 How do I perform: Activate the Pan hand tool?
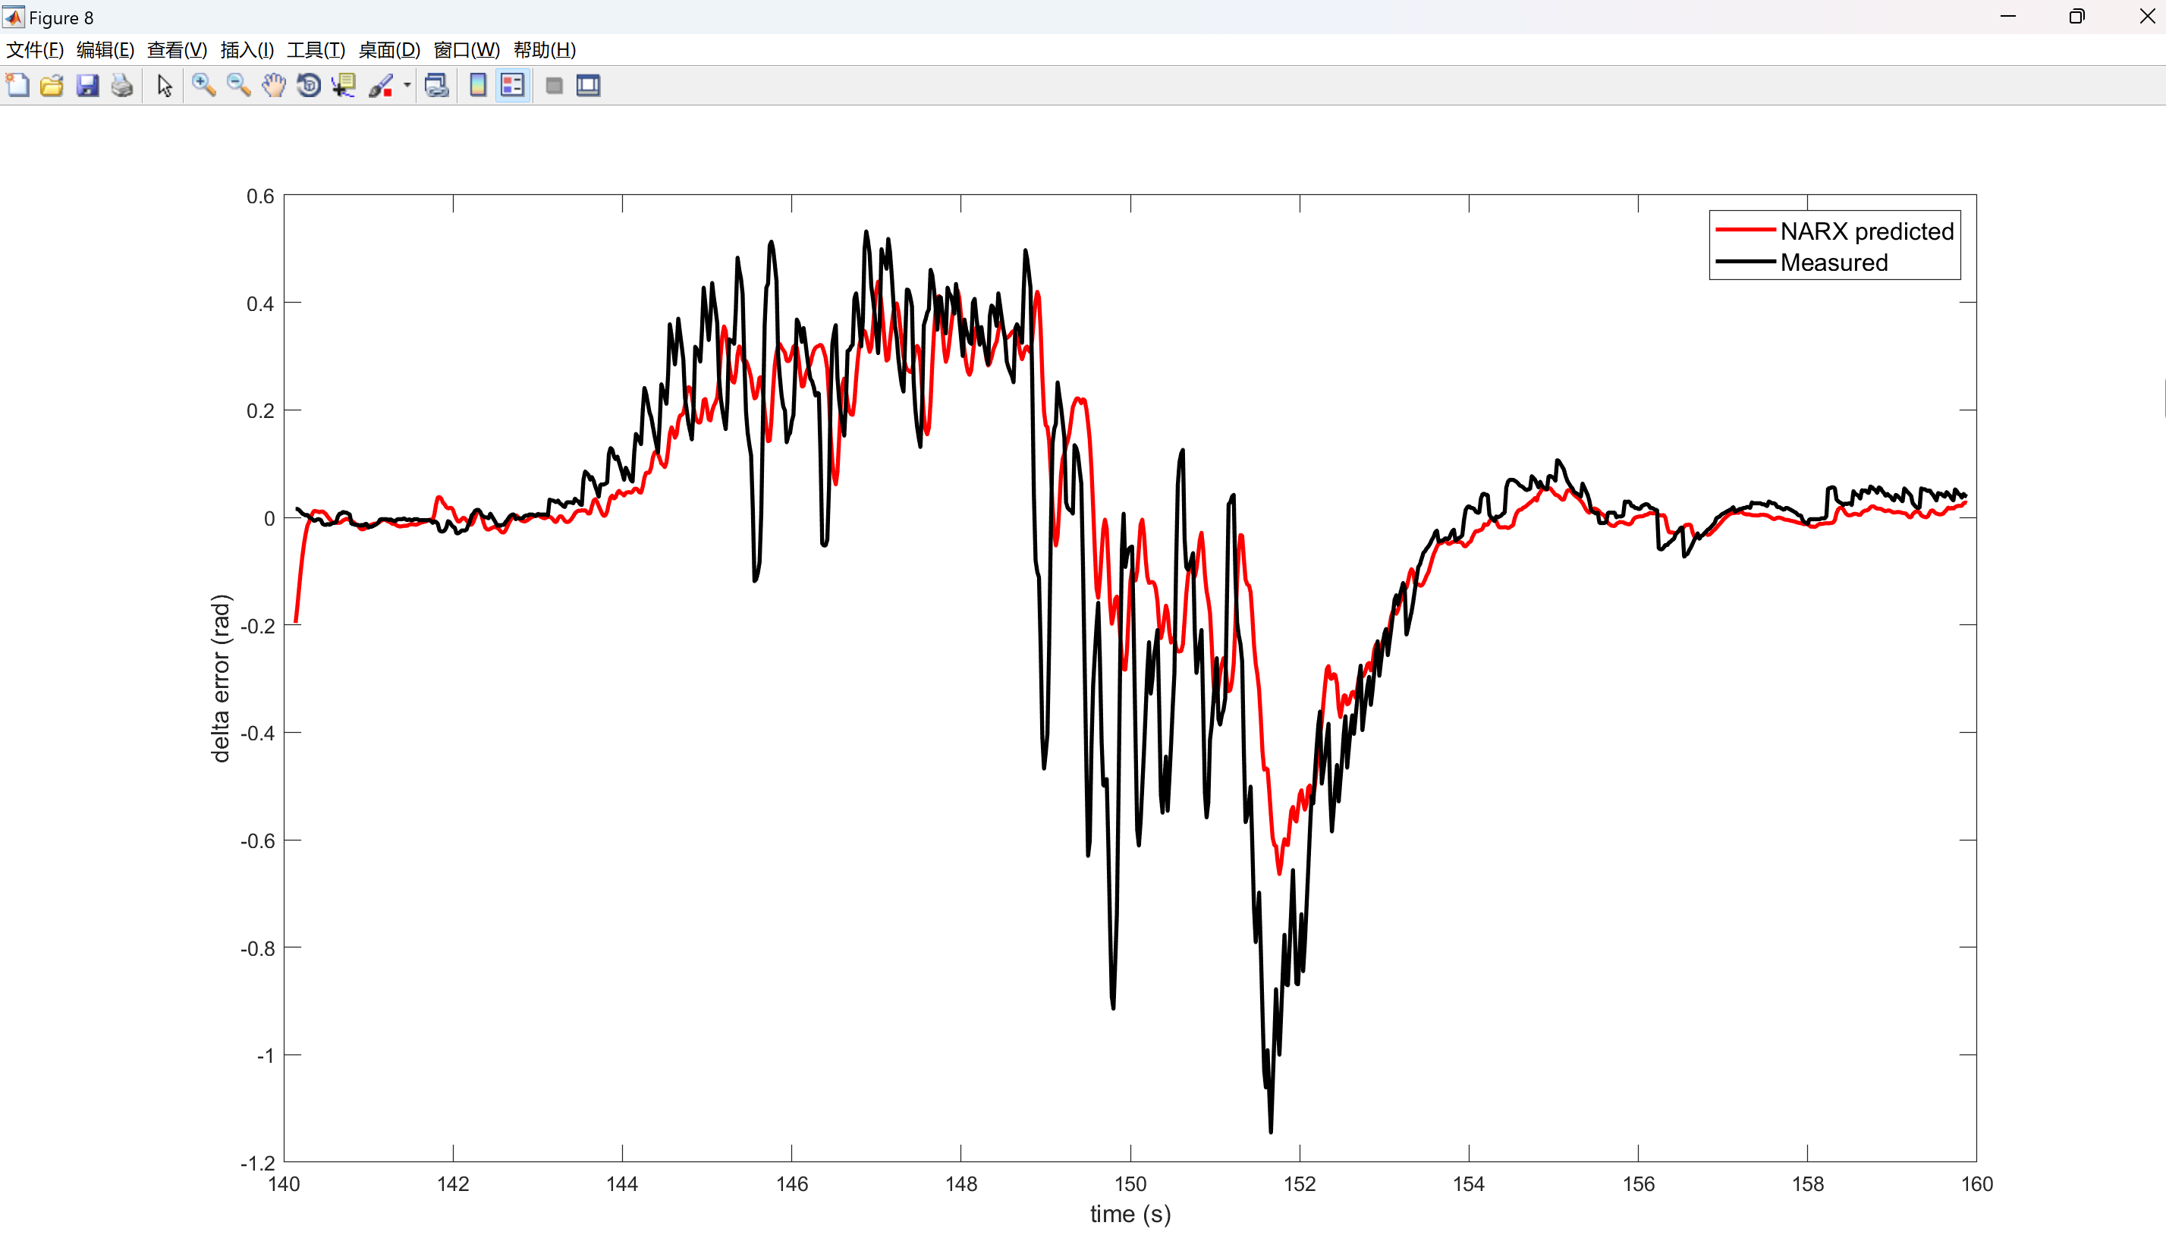(273, 86)
